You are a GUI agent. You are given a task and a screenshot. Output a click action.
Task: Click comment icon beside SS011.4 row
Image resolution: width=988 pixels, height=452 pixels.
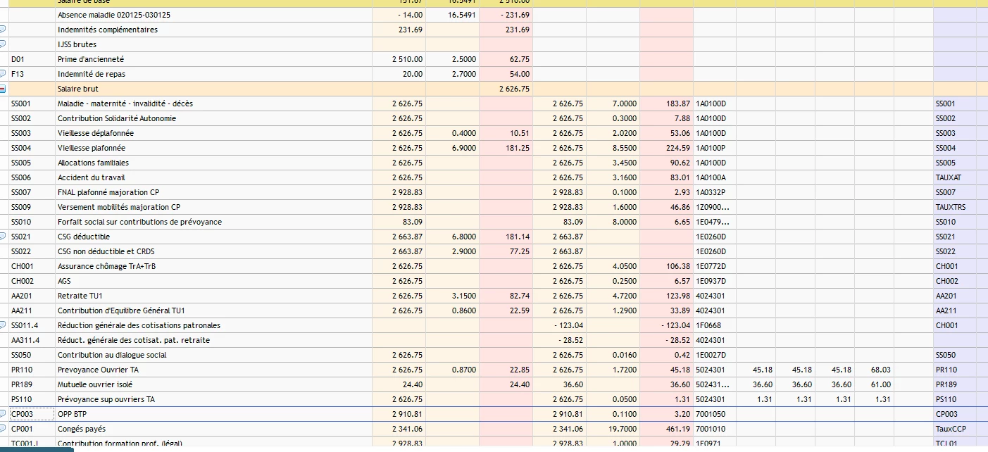coord(3,325)
